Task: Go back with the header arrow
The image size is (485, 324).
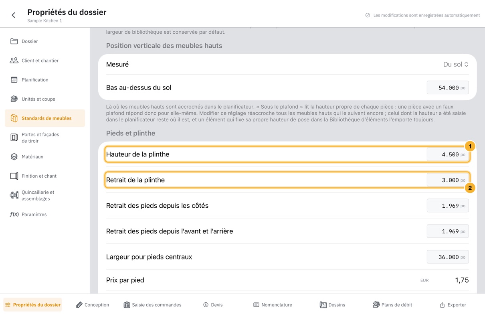Action: [x=14, y=15]
